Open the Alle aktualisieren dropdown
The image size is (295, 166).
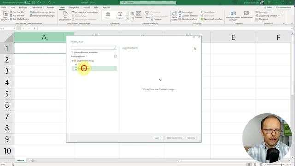click(65, 16)
